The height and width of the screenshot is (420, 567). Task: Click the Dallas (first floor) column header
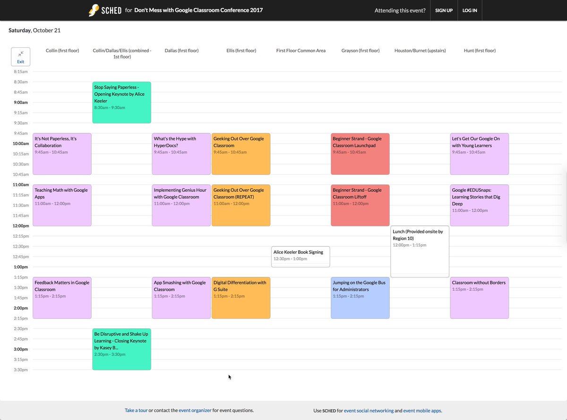coord(181,51)
